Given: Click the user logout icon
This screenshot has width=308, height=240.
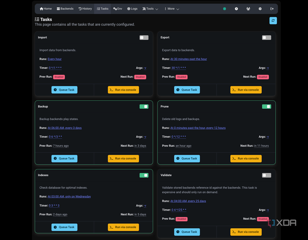Looking at the screenshot, I should [x=272, y=8].
